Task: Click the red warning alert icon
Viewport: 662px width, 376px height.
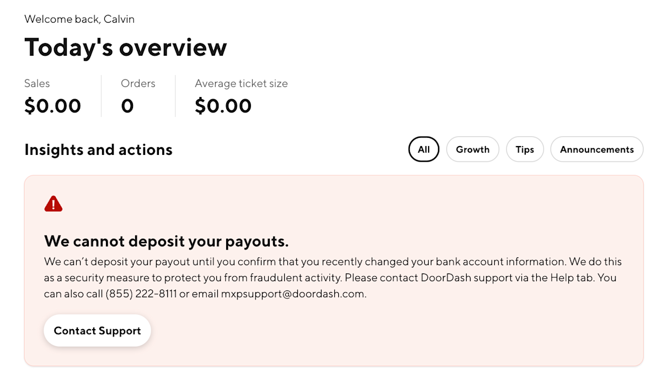Action: [x=53, y=203]
